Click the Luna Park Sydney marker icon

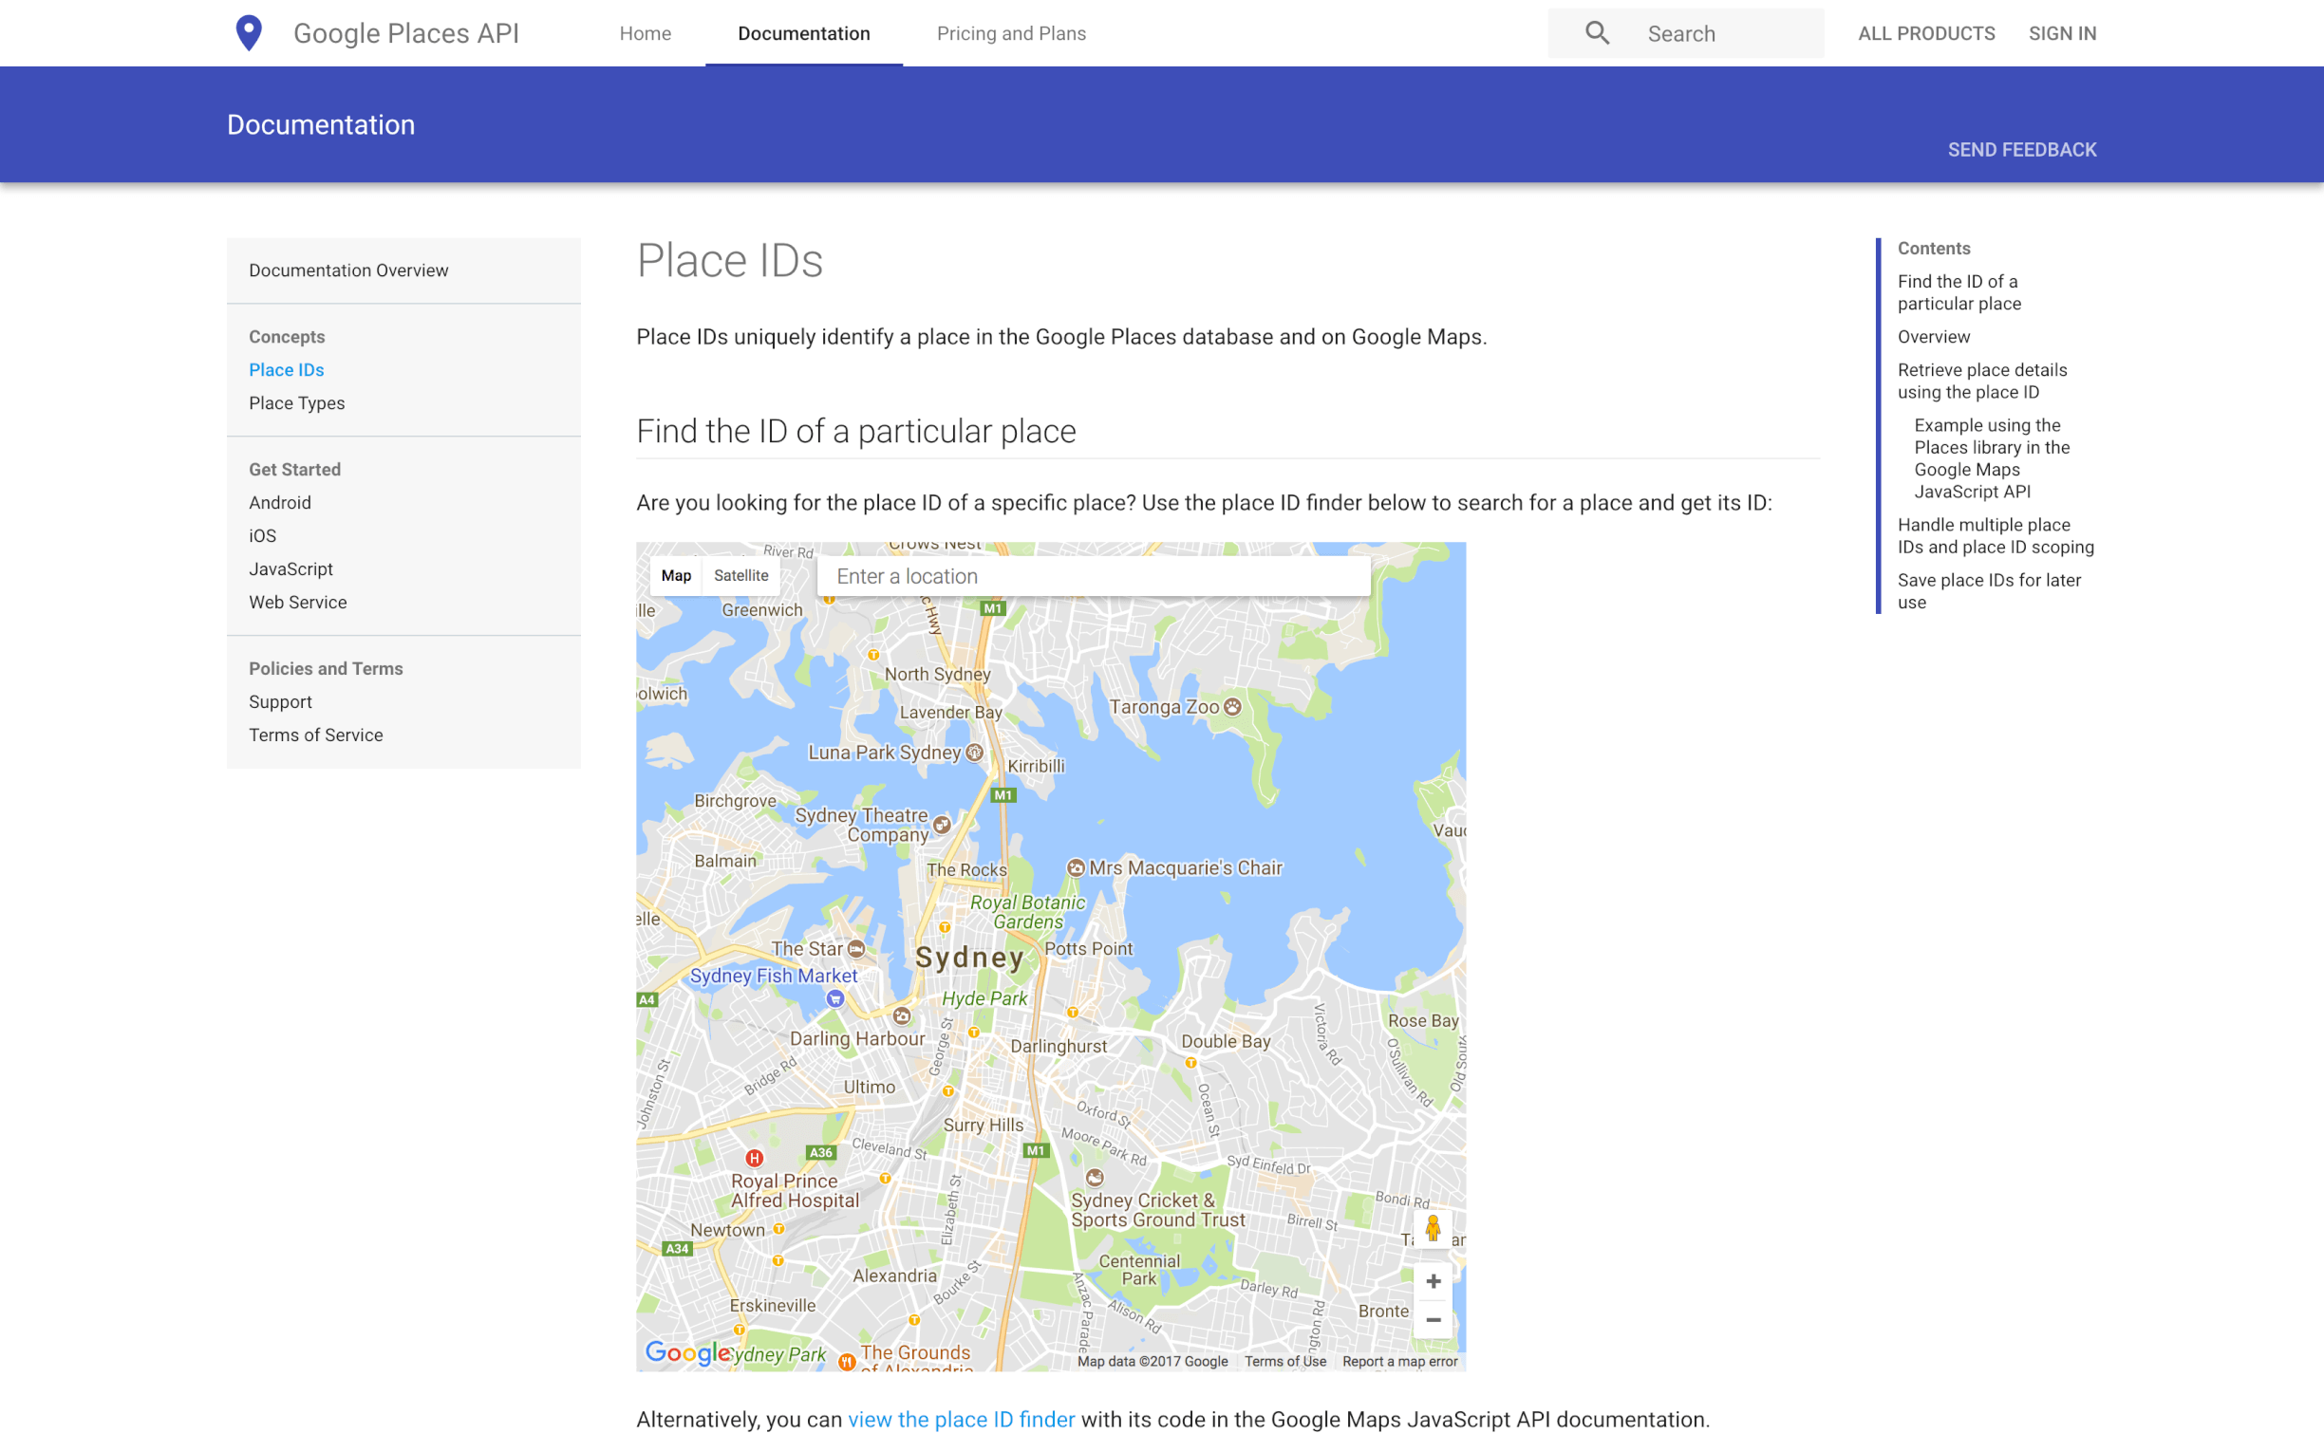click(975, 753)
